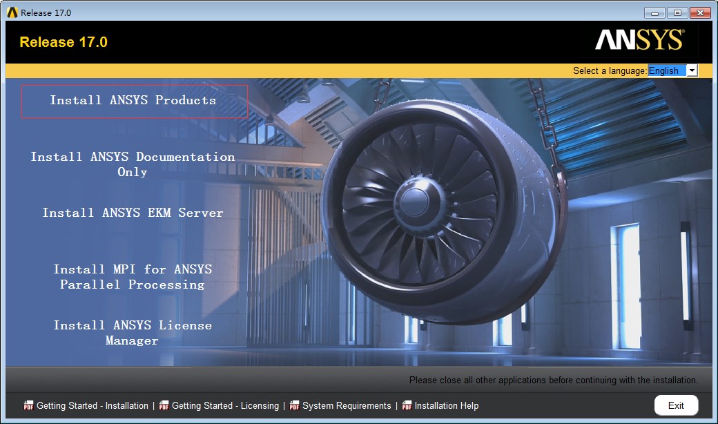Image resolution: width=718 pixels, height=424 pixels.
Task: Click the ANSYS logo in the header
Action: (639, 41)
